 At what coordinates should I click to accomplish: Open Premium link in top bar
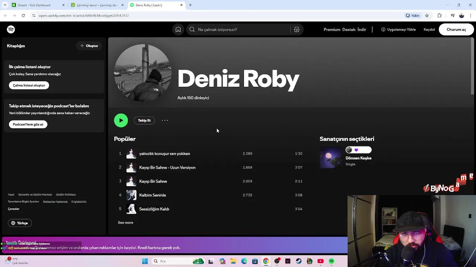(332, 30)
